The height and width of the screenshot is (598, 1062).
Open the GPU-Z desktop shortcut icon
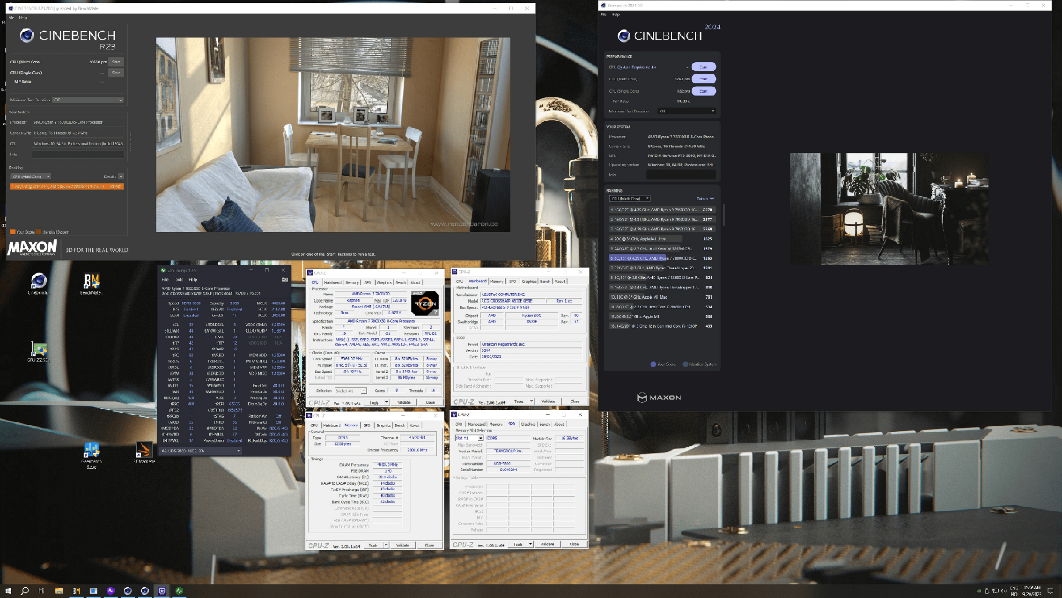click(39, 352)
